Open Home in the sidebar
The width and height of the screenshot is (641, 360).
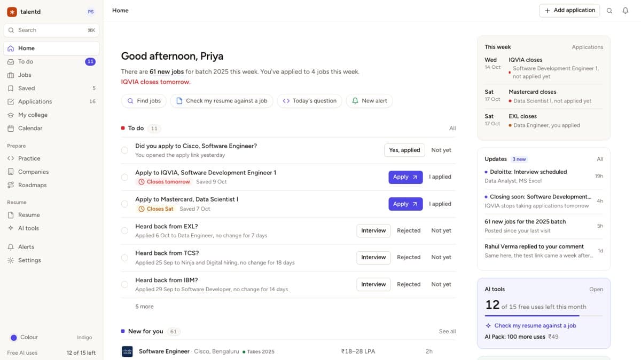pos(51,48)
